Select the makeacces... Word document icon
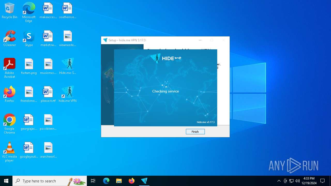The image size is (331, 186). (48, 11)
